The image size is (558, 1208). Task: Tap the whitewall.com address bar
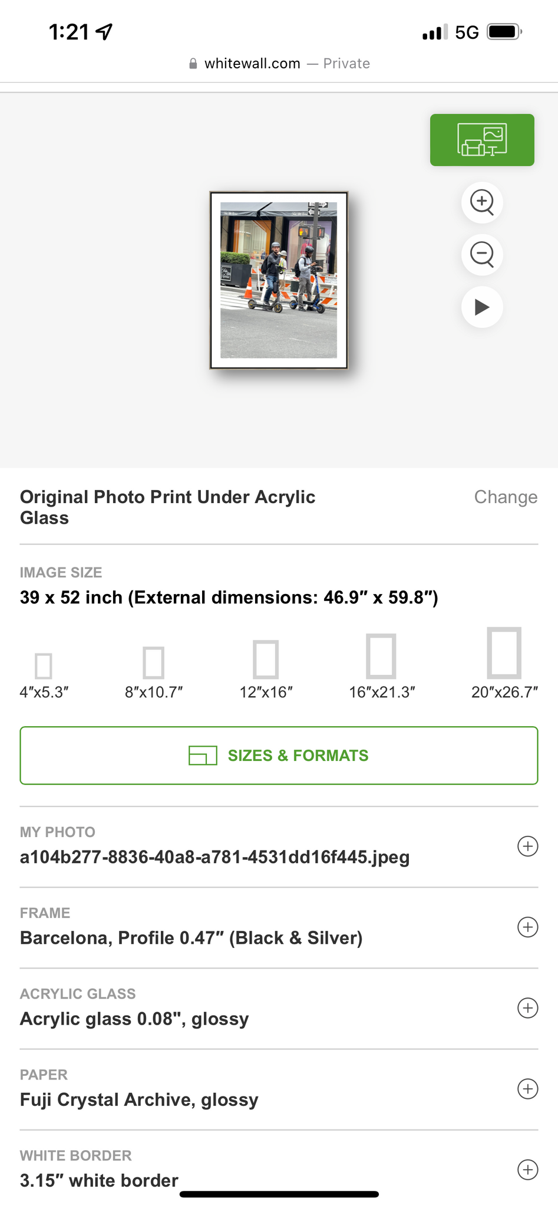(279, 64)
